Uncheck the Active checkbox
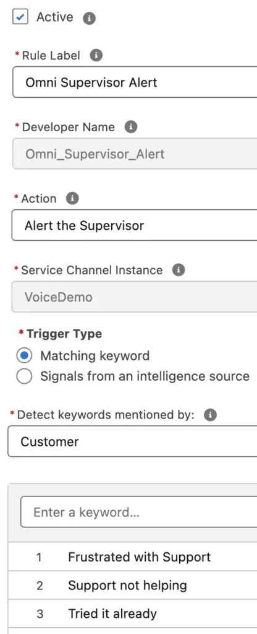Screen dimensions: 257x634 (20, 17)
